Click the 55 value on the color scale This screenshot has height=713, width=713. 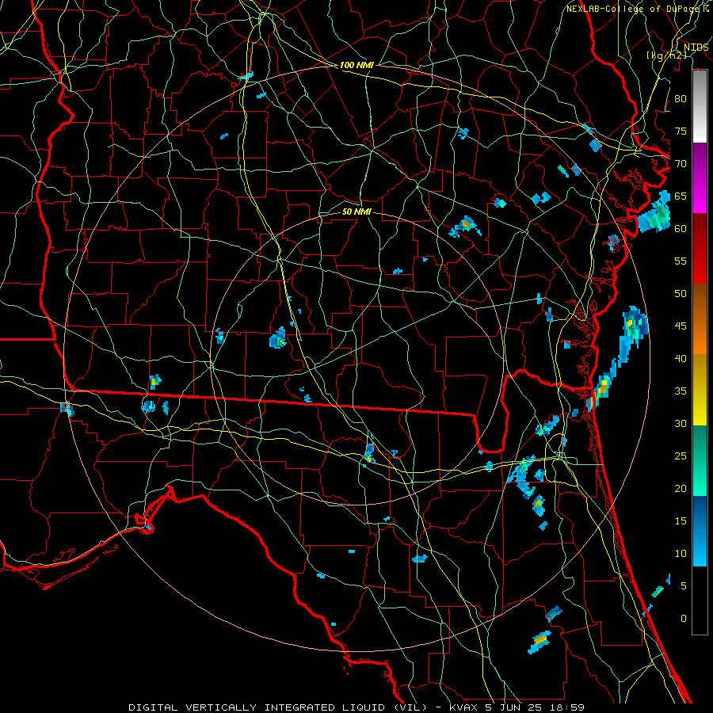coord(681,261)
